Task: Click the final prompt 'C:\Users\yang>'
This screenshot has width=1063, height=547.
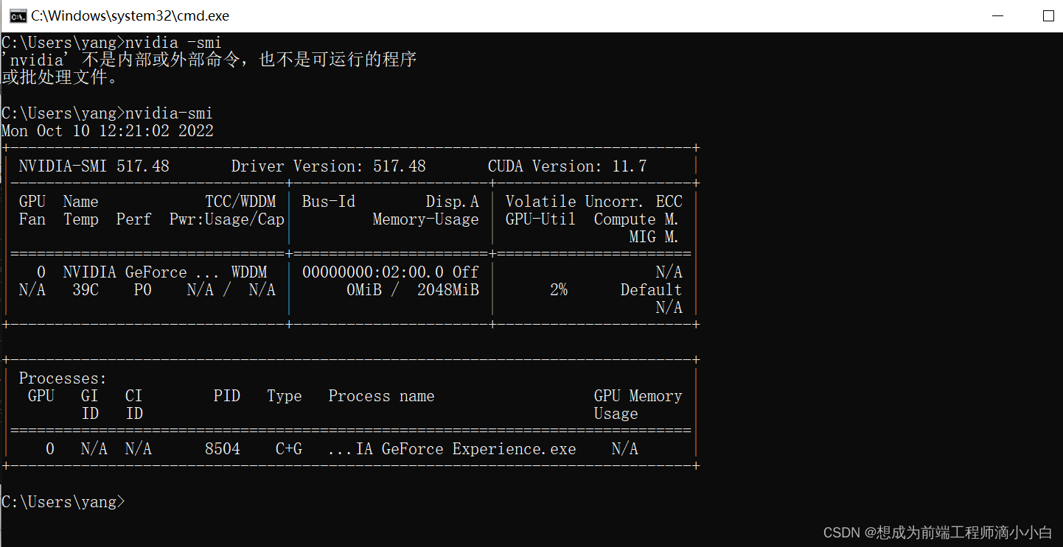Action: pyautogui.click(x=63, y=502)
